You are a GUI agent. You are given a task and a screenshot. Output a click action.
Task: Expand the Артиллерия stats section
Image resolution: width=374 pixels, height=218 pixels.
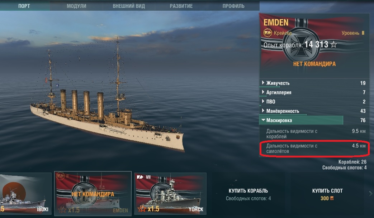click(314, 92)
